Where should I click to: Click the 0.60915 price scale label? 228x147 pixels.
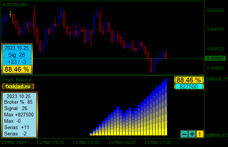[x=215, y=49]
